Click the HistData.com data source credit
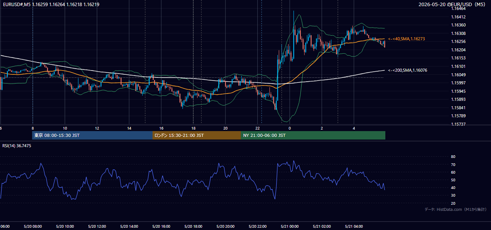 (456, 209)
